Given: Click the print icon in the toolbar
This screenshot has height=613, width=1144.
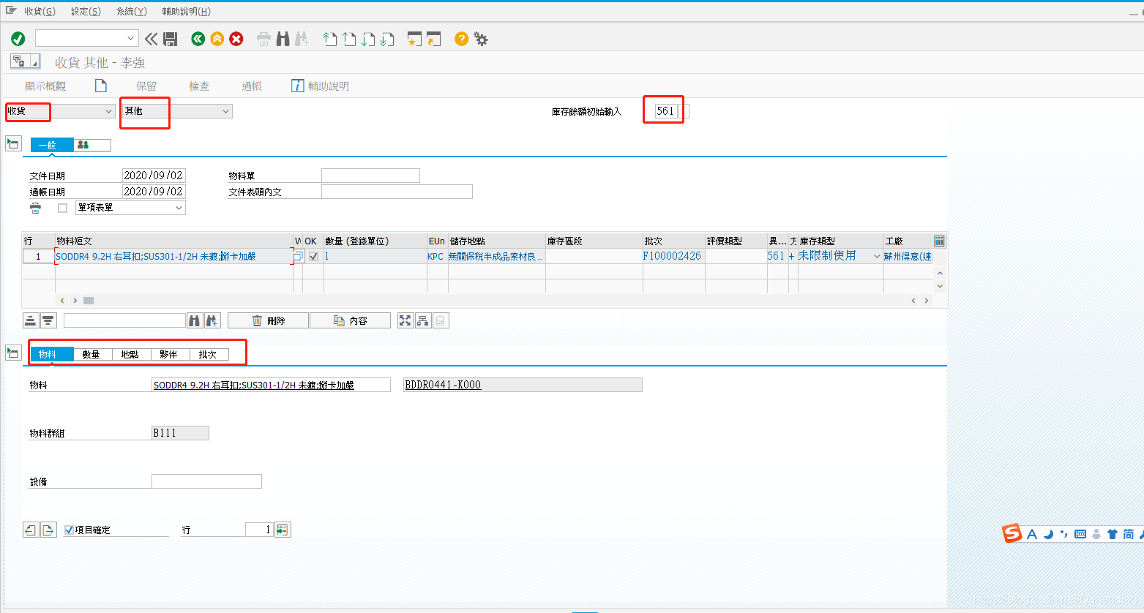Looking at the screenshot, I should [x=263, y=39].
